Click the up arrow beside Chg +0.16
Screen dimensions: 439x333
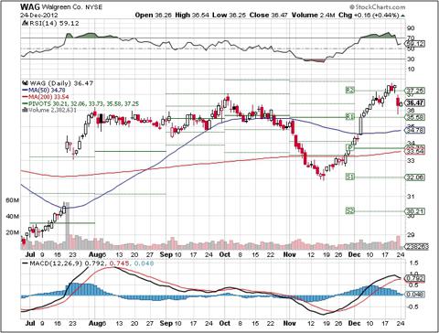coord(403,16)
